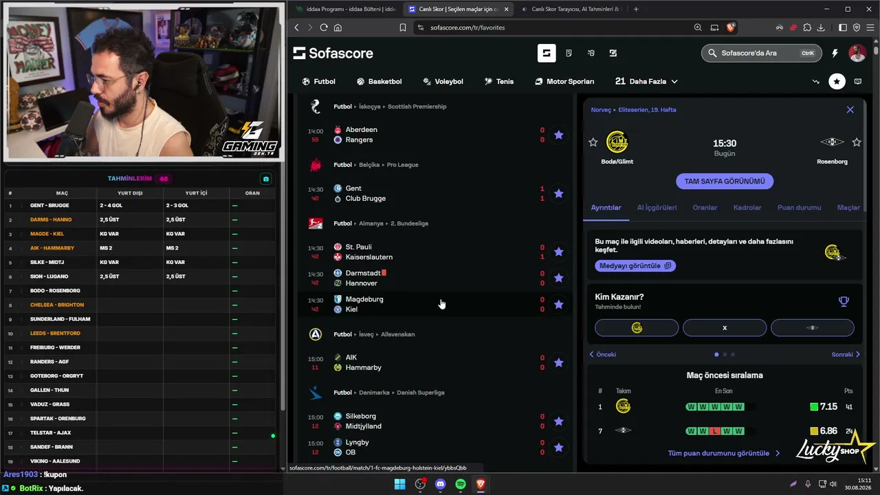Click the browser address bar URL
The image size is (880, 495).
[467, 27]
